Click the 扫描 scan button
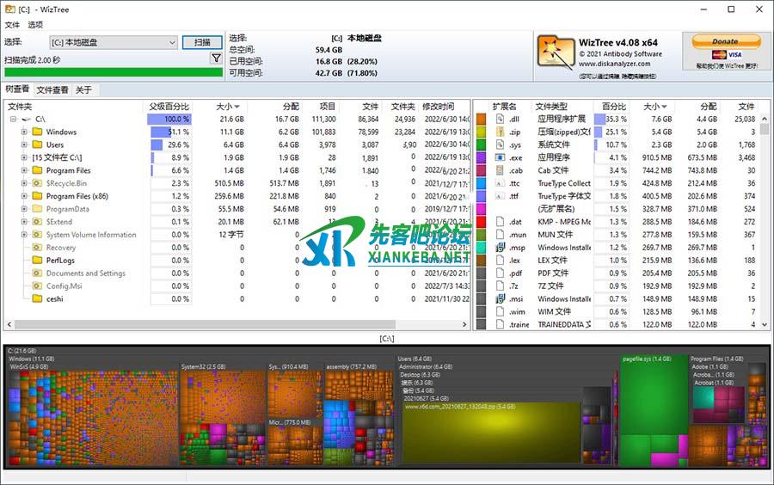Viewport: 774px width, 485px height. click(202, 42)
